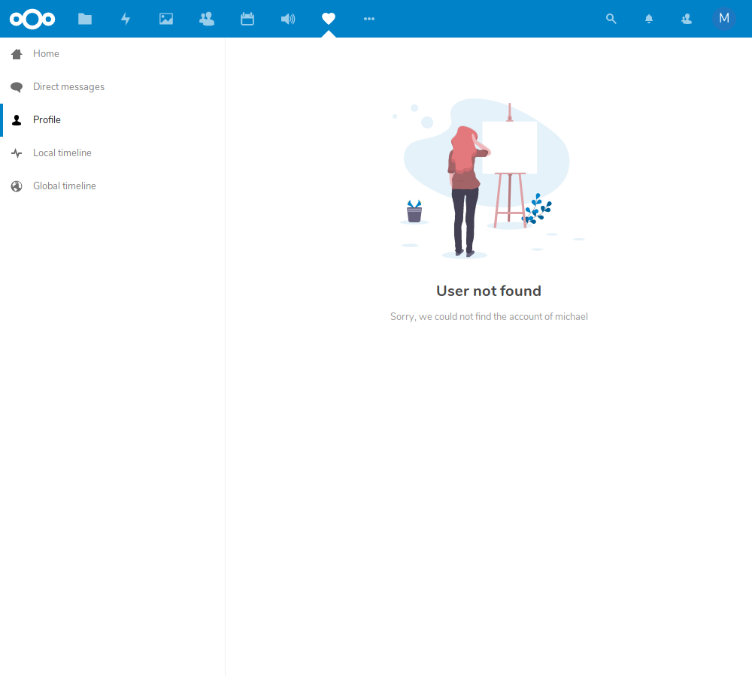Click the Home house icon
Screen dimensions: 752x676
(17, 53)
